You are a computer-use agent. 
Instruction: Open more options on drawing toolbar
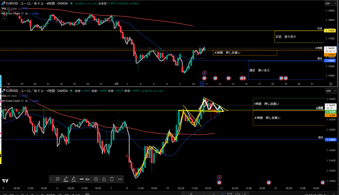(120, 179)
